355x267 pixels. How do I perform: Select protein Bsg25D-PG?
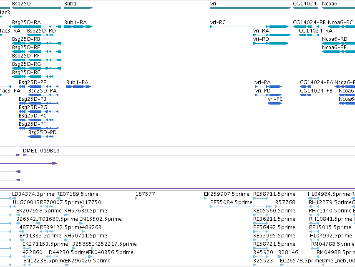click(x=38, y=112)
